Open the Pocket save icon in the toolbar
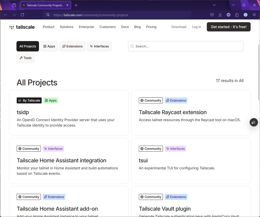 (212, 15)
